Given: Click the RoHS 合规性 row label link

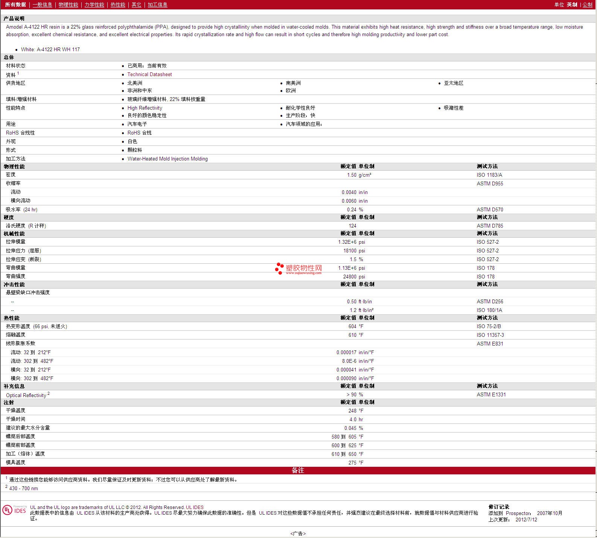Looking at the screenshot, I should click(x=20, y=133).
